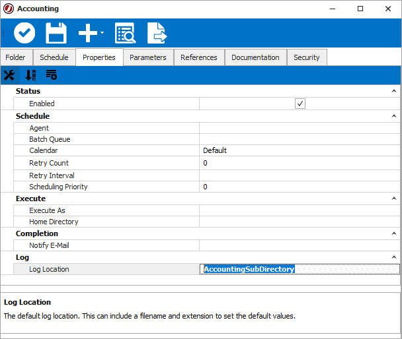
Task: Click the Notify E-Mail value field
Action: [300, 245]
